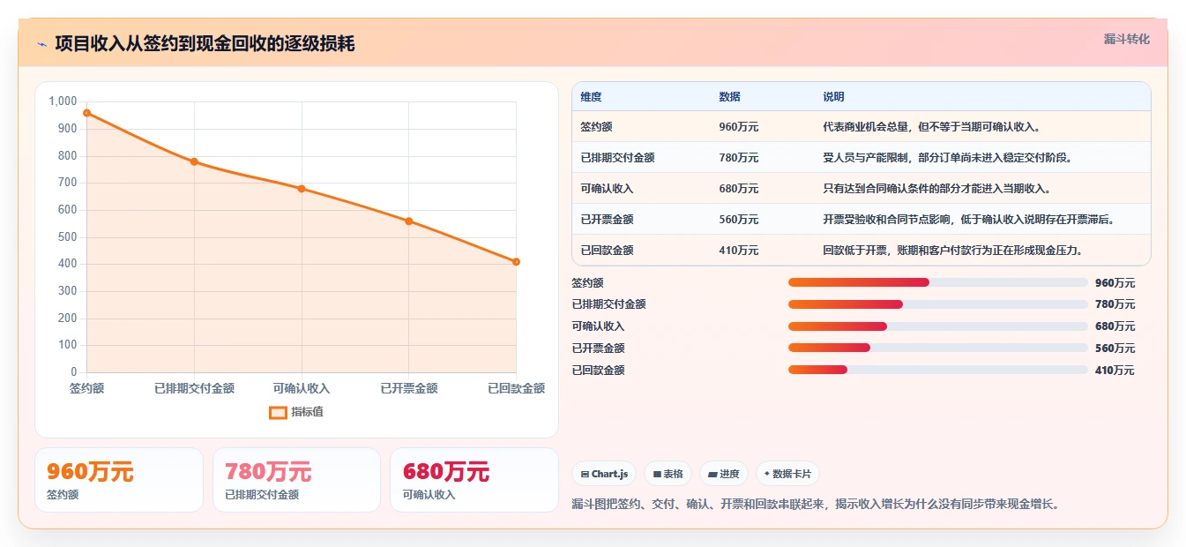Click the 960万元 value in the table

click(x=739, y=127)
